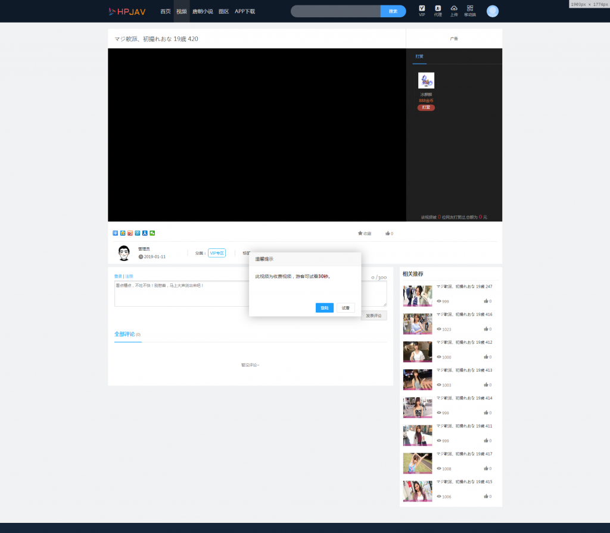Click the user avatar in the header
The width and height of the screenshot is (610, 533).
point(493,11)
